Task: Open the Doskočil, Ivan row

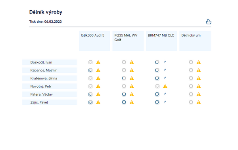Action: 50,62
